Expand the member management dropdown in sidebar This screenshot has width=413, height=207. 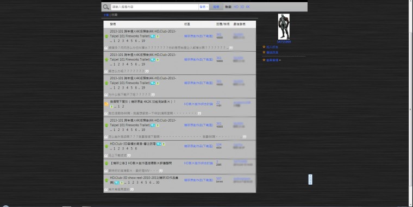pos(273,60)
